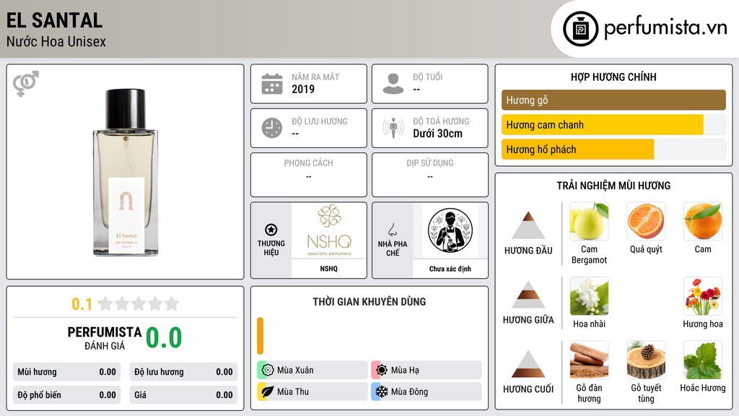Click the Mùa Thu leaf icon
739x416 pixels.
coord(268,391)
